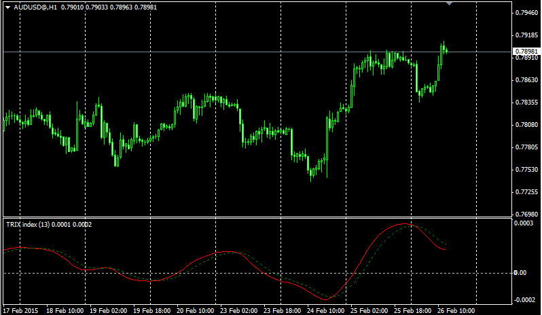Screen dimensions: 542x315
Task: Click the 20 Feb 10:00 time label
Action: click(196, 310)
